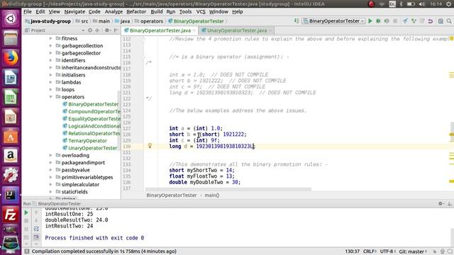Click the Build project icon beside run configuration

[297, 21]
